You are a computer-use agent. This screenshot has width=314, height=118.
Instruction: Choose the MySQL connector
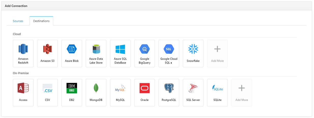120,93
